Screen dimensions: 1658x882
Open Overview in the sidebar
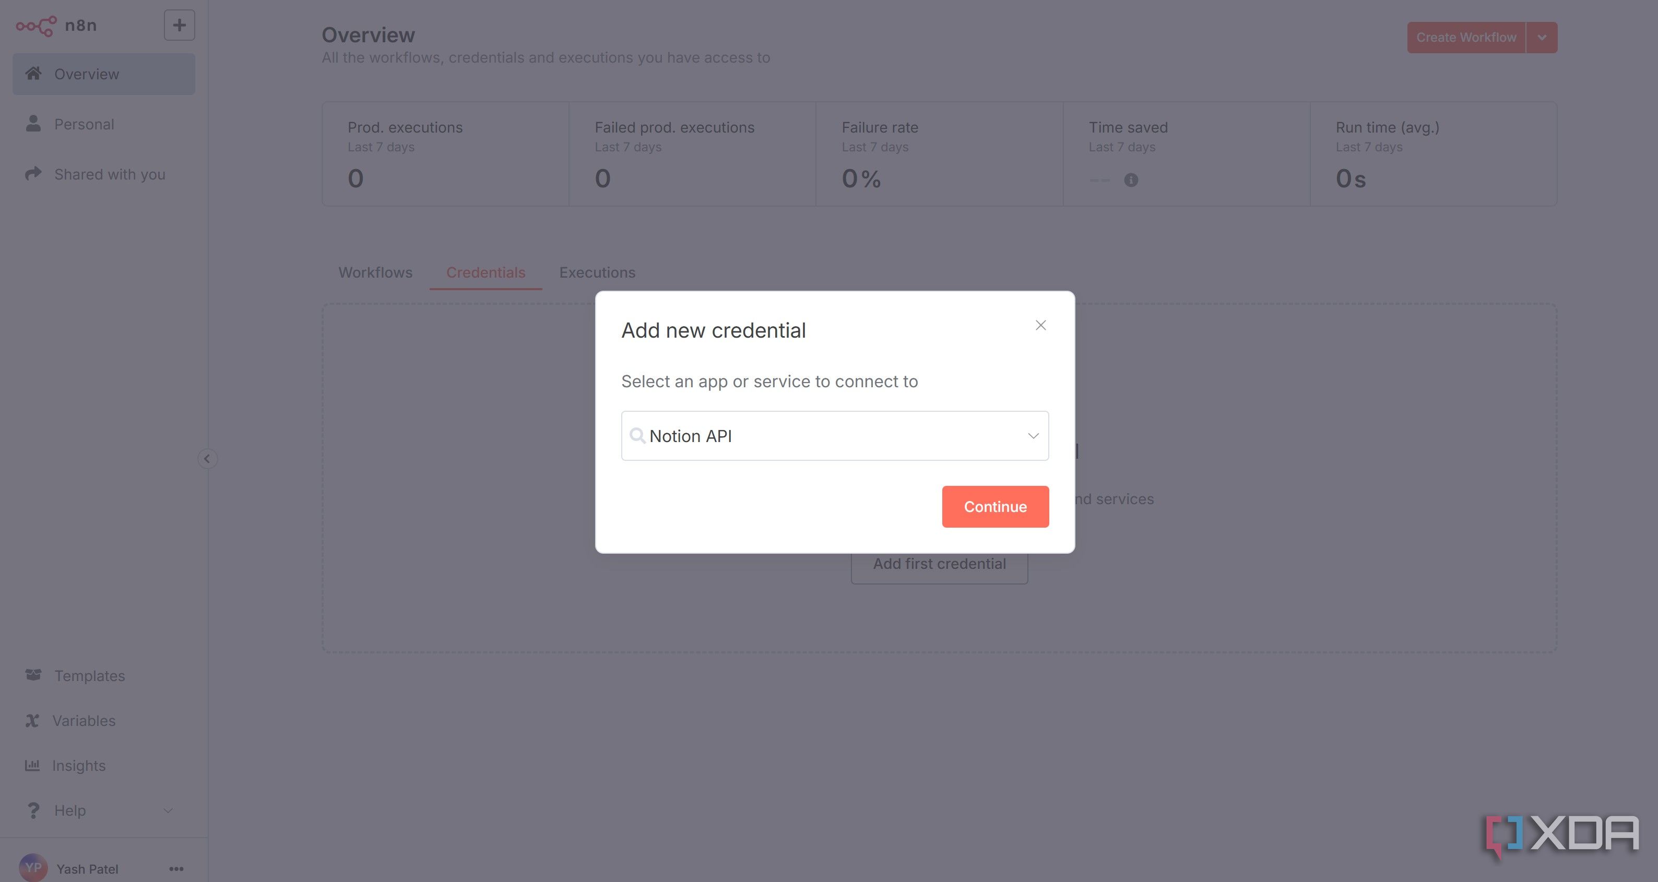pyautogui.click(x=103, y=74)
